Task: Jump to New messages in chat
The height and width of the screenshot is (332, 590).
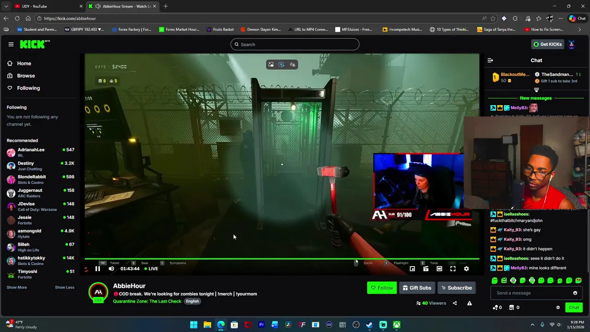Action: pyautogui.click(x=536, y=98)
